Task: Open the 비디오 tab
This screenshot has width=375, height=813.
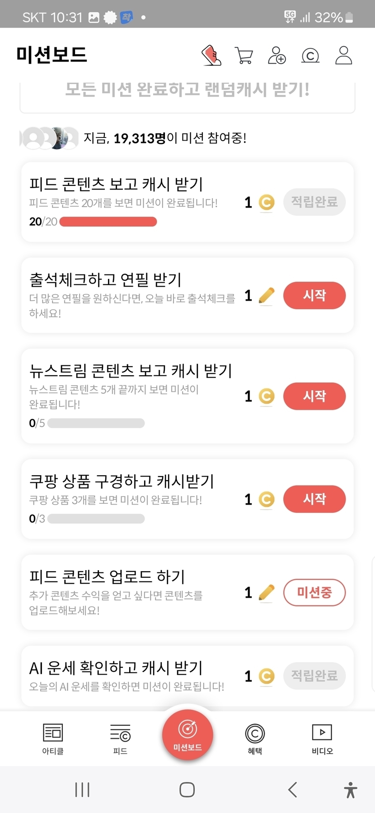Action: coord(322,738)
